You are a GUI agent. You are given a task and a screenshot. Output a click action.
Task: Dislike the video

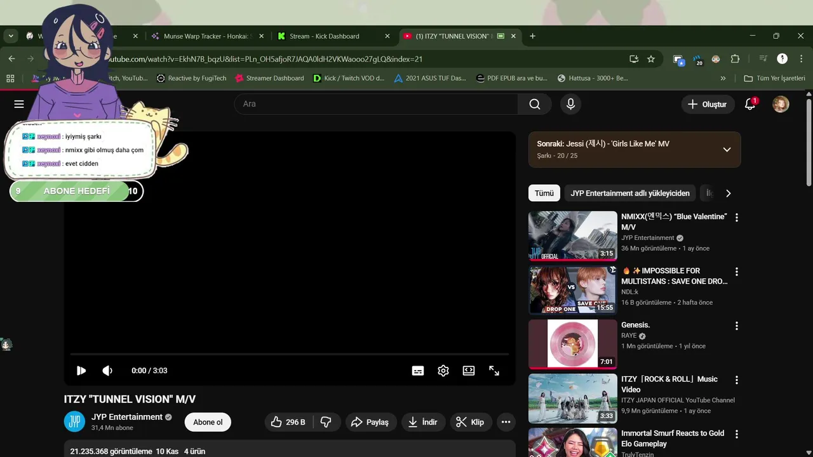326,422
